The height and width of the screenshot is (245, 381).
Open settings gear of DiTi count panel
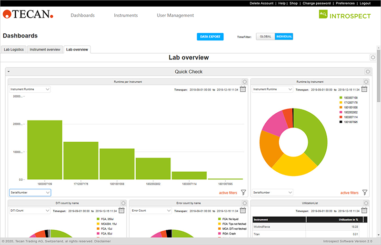click(123, 203)
